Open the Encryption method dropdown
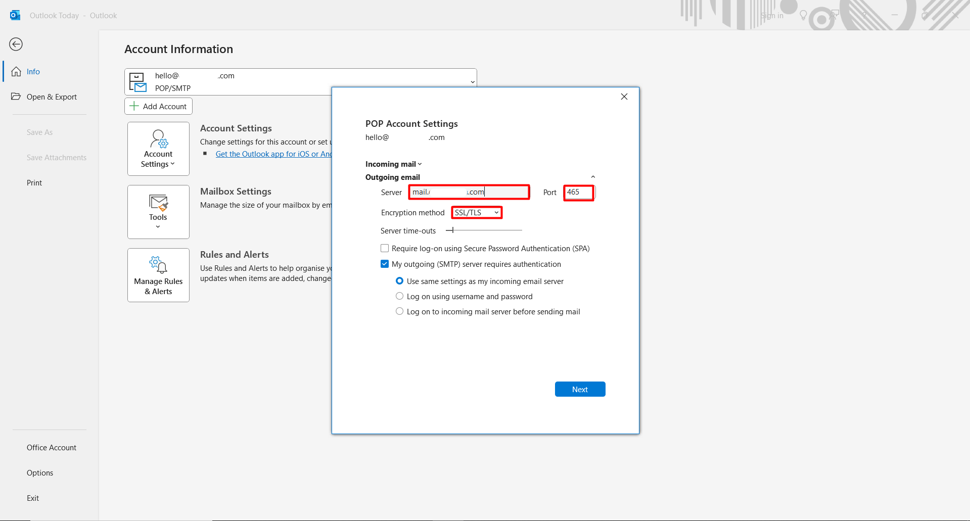Viewport: 970px width, 521px height. 477,213
